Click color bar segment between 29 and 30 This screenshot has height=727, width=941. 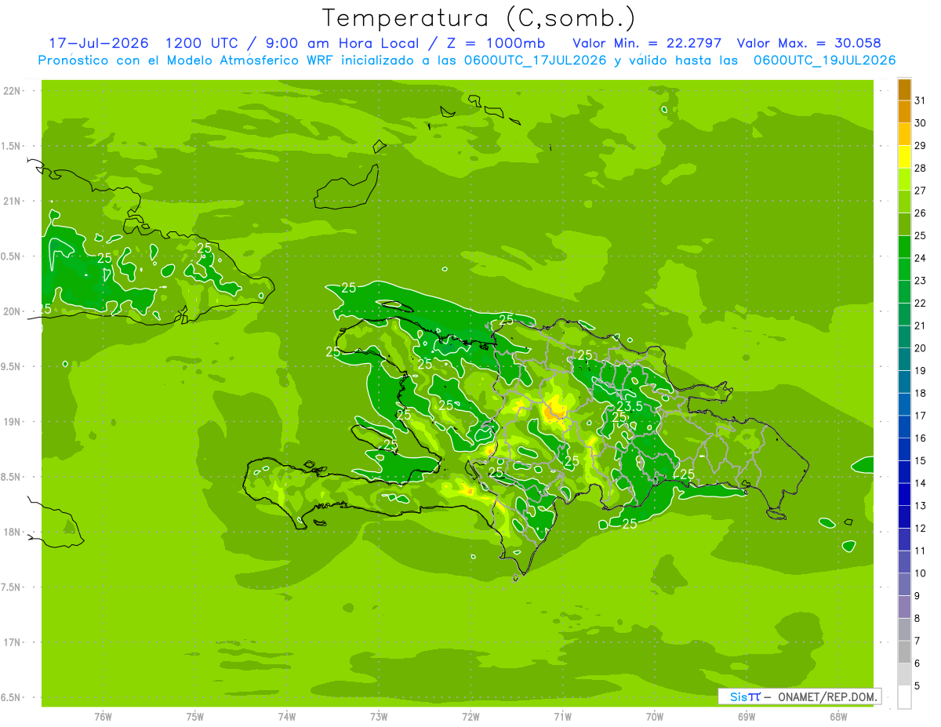(x=904, y=134)
